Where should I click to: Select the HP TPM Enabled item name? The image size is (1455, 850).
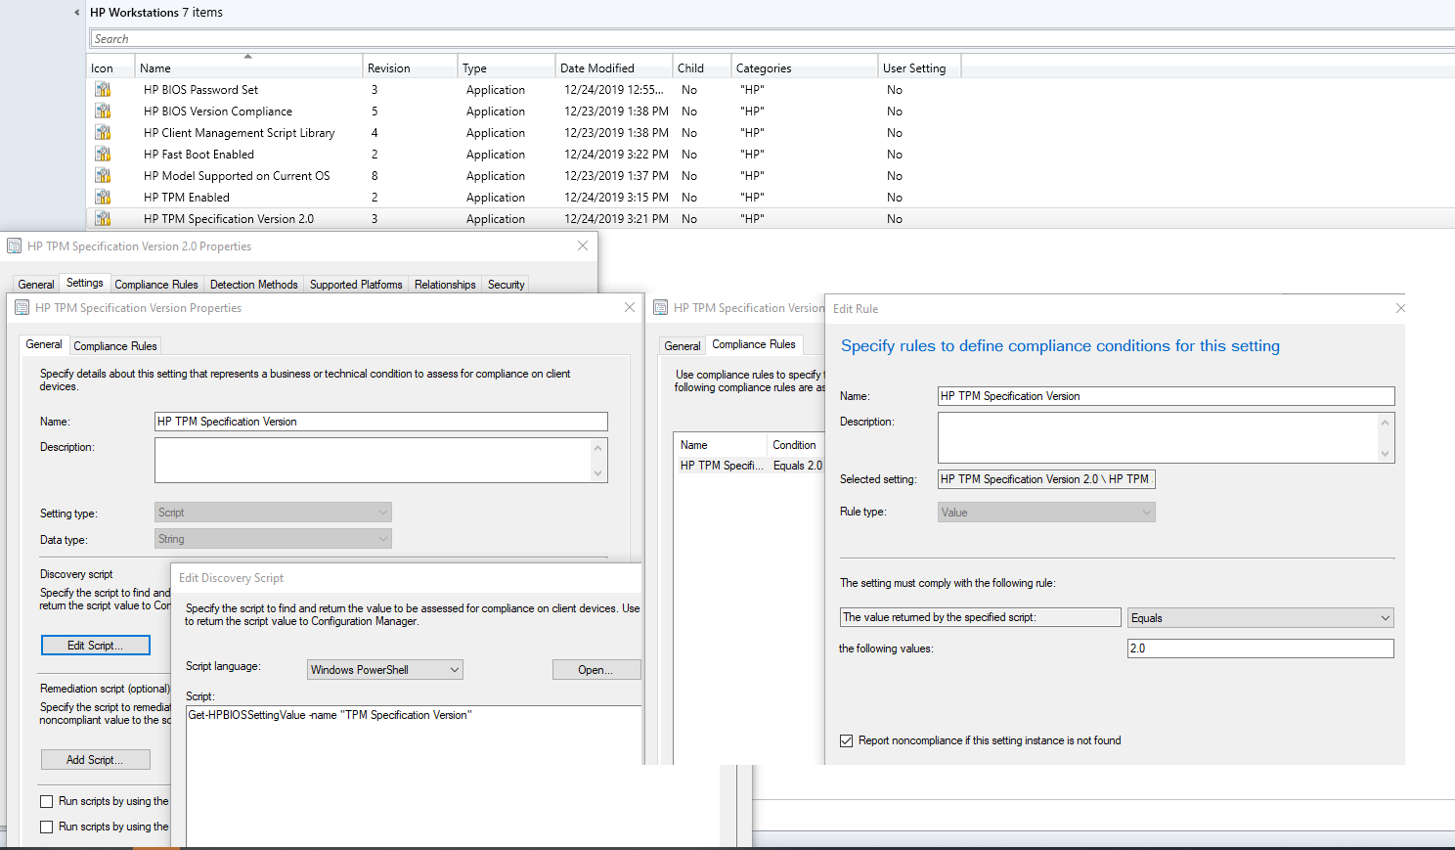[x=187, y=197]
